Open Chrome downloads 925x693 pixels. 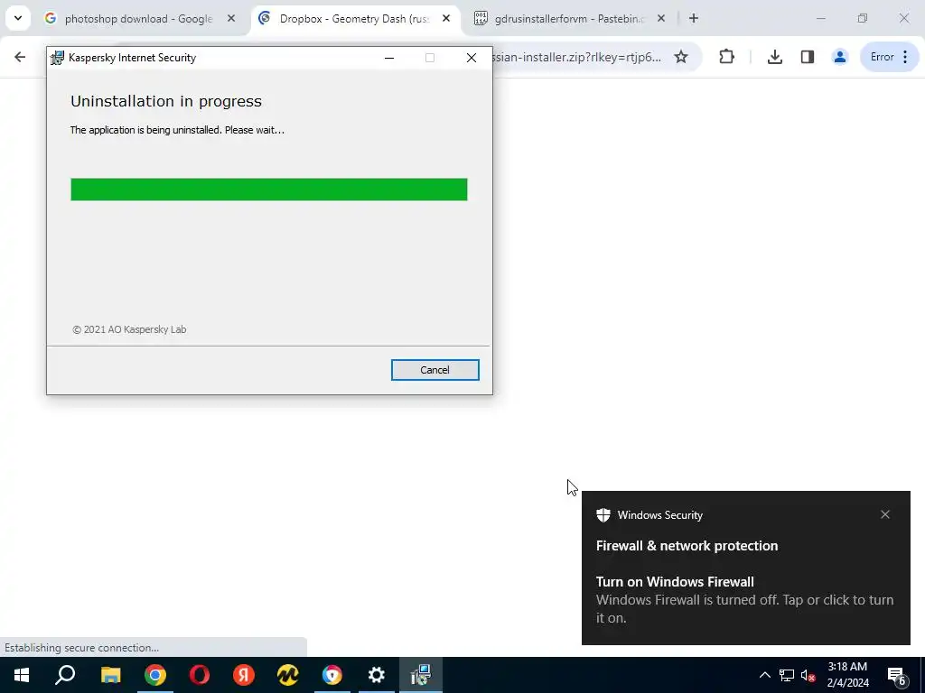pyautogui.click(x=774, y=57)
